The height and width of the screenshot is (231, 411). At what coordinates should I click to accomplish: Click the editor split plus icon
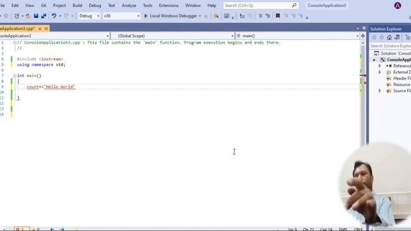coord(363,36)
